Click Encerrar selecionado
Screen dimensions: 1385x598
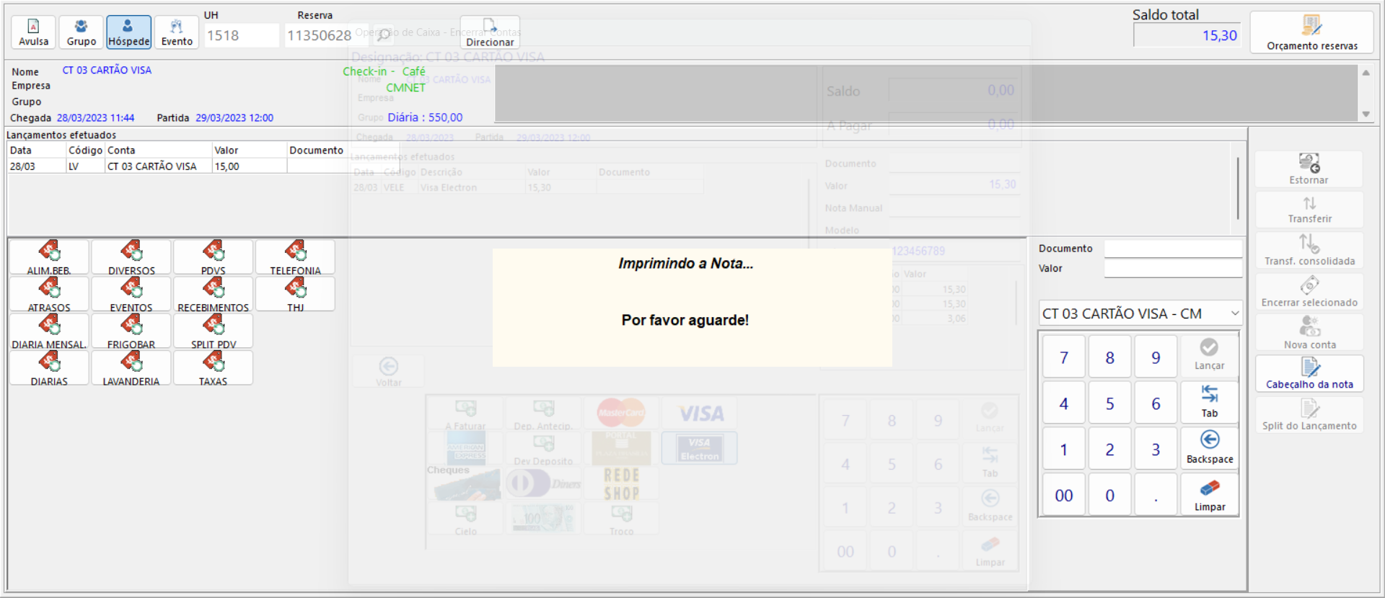tap(1309, 292)
